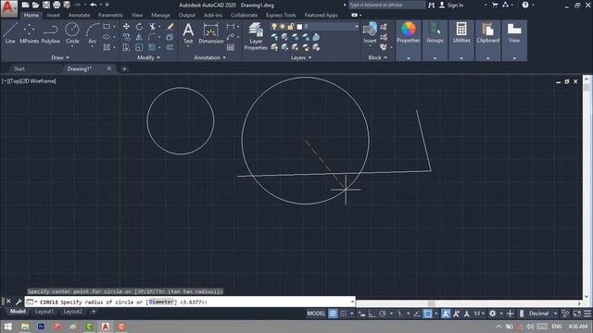593x333 pixels.
Task: Select the Dimension tool
Action: point(210,33)
